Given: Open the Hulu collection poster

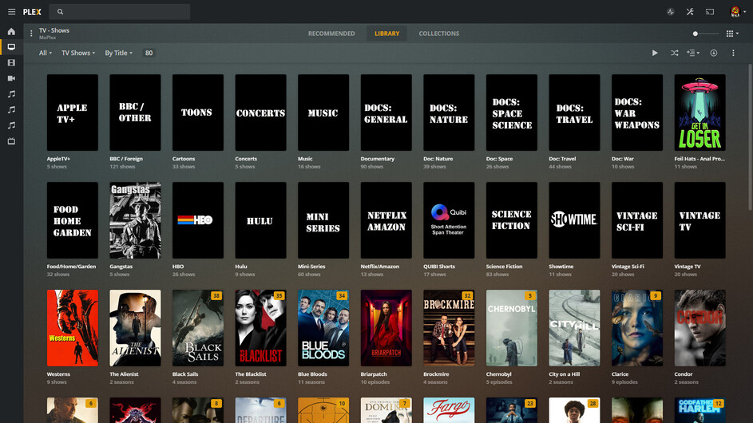Looking at the screenshot, I should (261, 220).
